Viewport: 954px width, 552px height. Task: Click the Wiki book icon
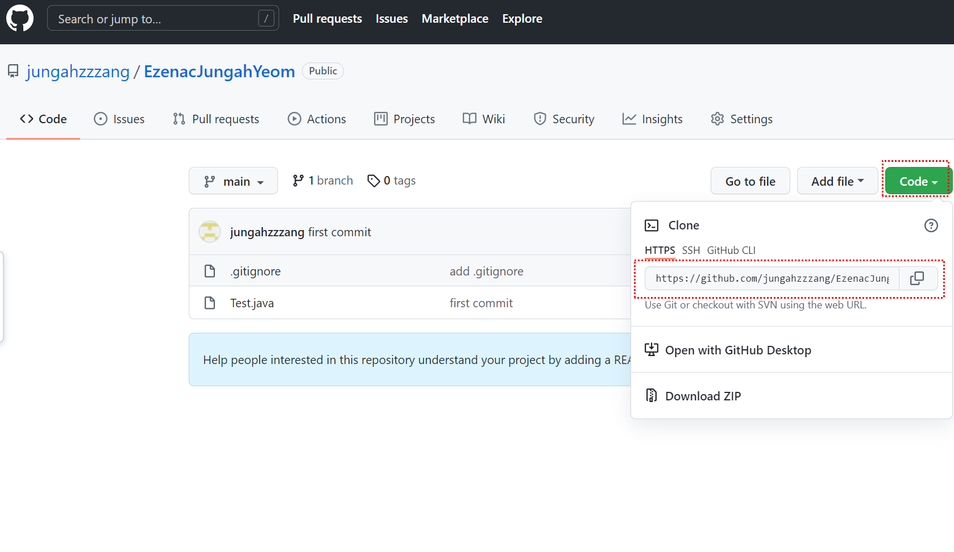point(470,119)
